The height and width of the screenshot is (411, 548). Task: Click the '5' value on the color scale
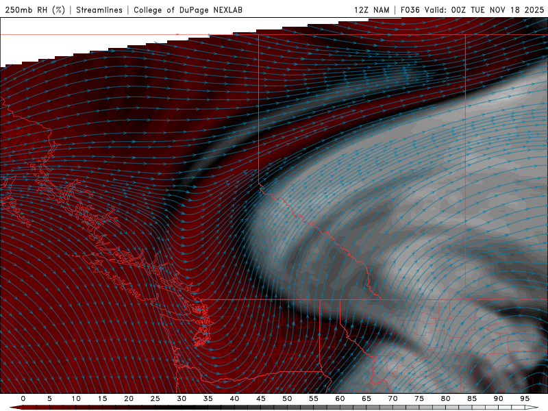(49, 399)
